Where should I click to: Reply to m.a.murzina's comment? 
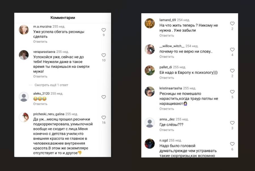coord(40,41)
